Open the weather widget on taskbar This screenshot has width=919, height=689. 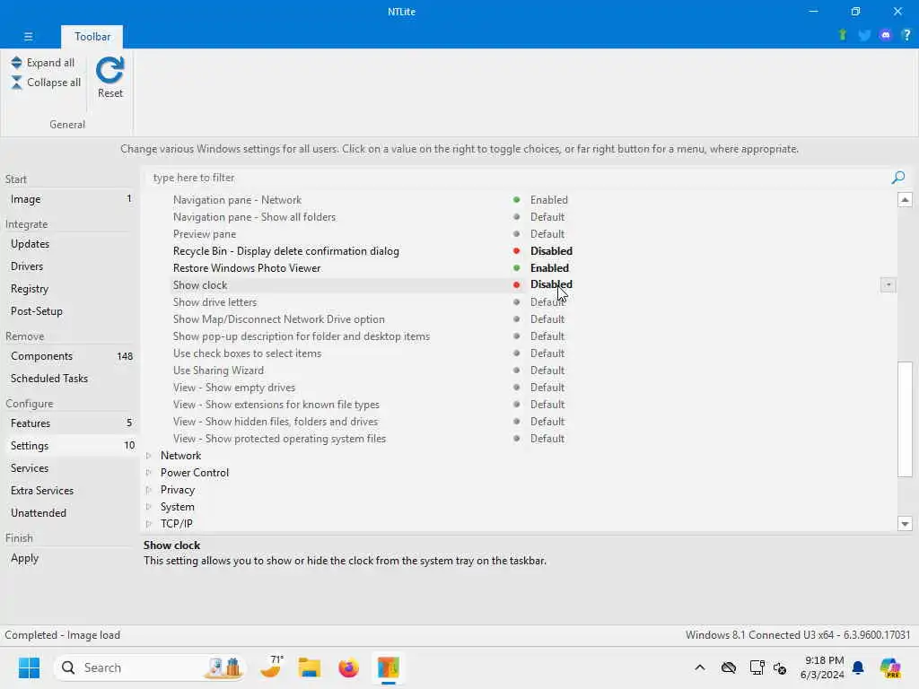tap(271, 667)
